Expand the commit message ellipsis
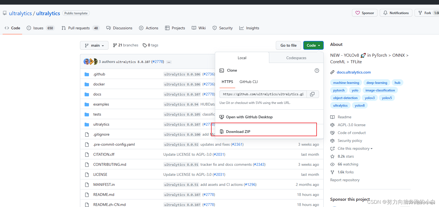This screenshot has height=207, width=439. pyautogui.click(x=169, y=62)
